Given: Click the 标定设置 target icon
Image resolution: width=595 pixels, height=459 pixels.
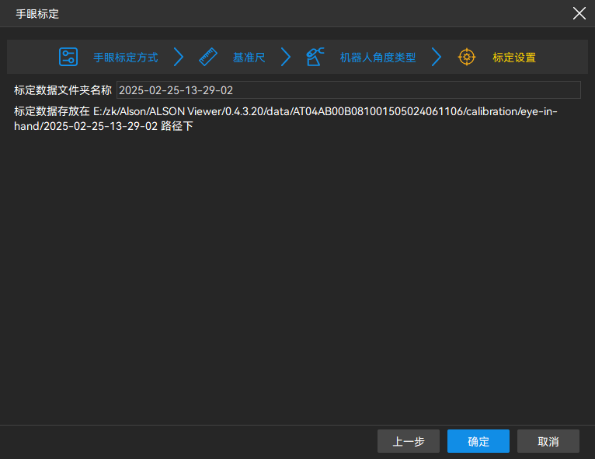Looking at the screenshot, I should click(466, 57).
